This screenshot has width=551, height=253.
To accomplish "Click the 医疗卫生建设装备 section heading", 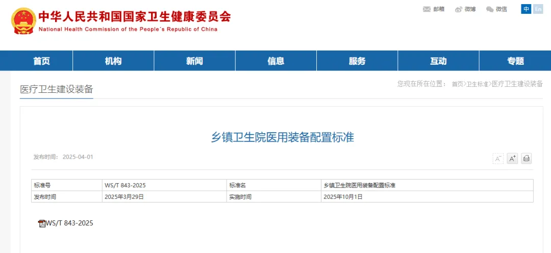I will (x=56, y=89).
